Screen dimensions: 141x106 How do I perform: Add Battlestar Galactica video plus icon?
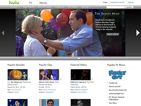pyautogui.click(x=92, y=79)
